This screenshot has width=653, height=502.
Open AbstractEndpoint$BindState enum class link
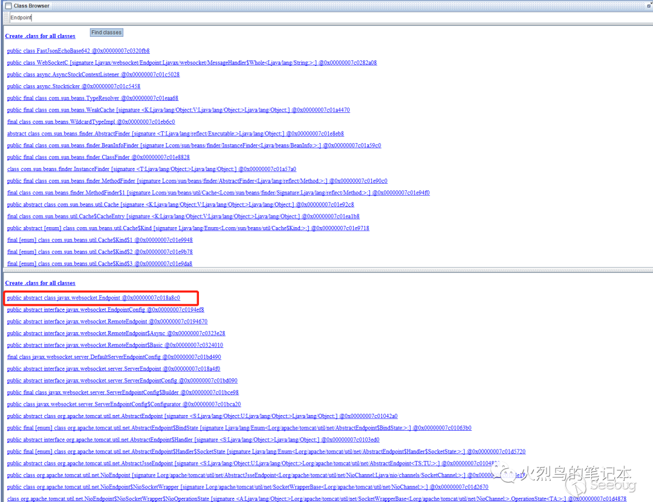tap(239, 428)
